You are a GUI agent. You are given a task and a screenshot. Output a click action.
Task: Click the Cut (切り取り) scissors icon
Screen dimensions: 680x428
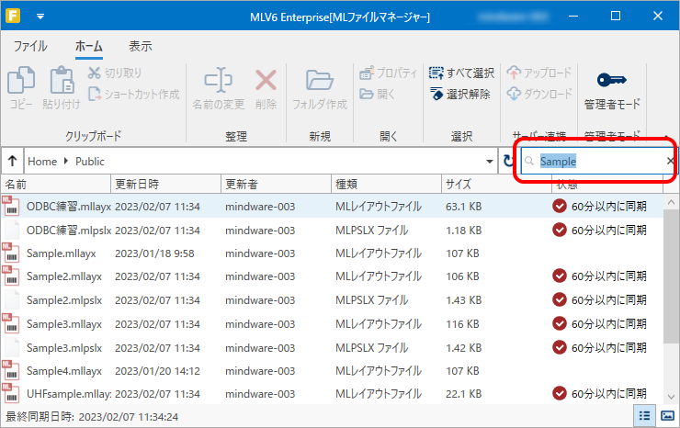(x=94, y=73)
